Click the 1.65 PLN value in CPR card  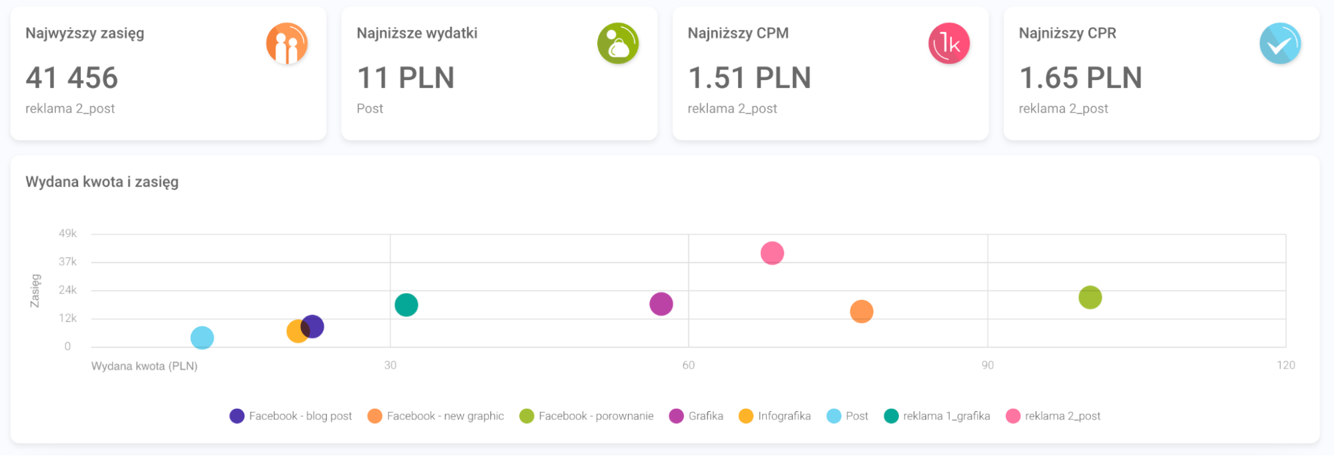(x=1080, y=78)
